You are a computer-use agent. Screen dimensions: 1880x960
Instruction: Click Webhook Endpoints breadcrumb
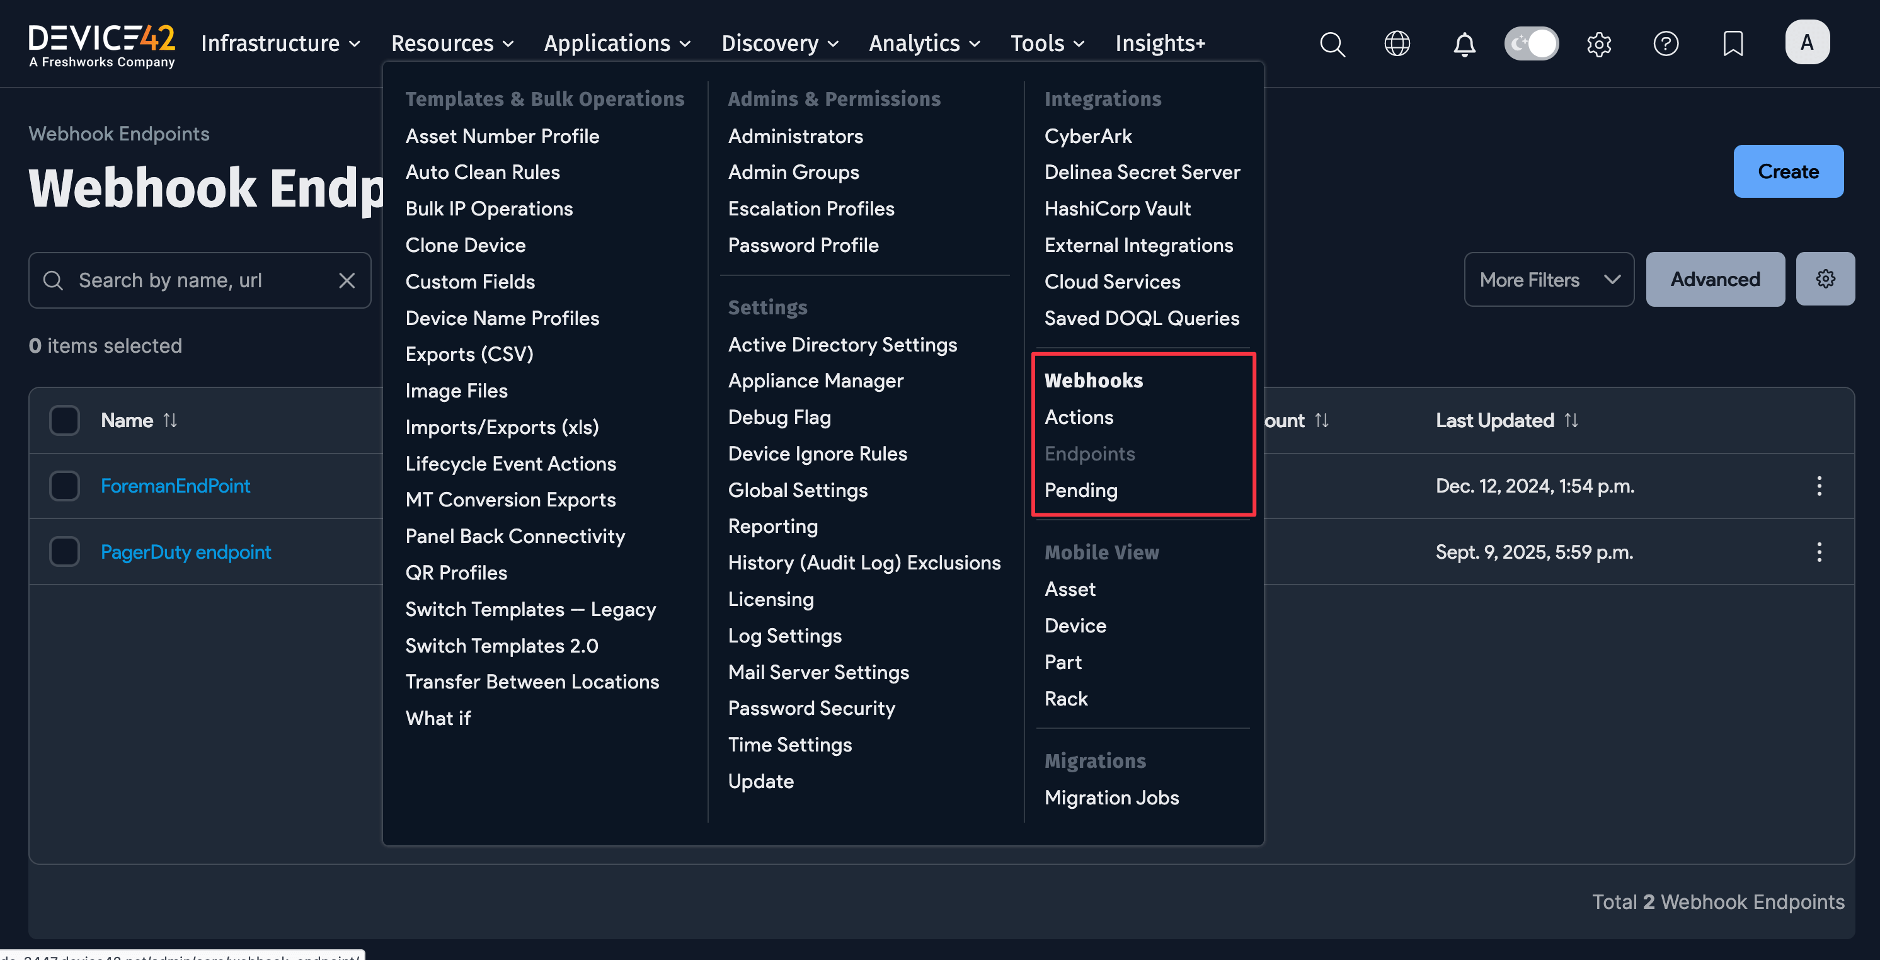click(x=119, y=134)
